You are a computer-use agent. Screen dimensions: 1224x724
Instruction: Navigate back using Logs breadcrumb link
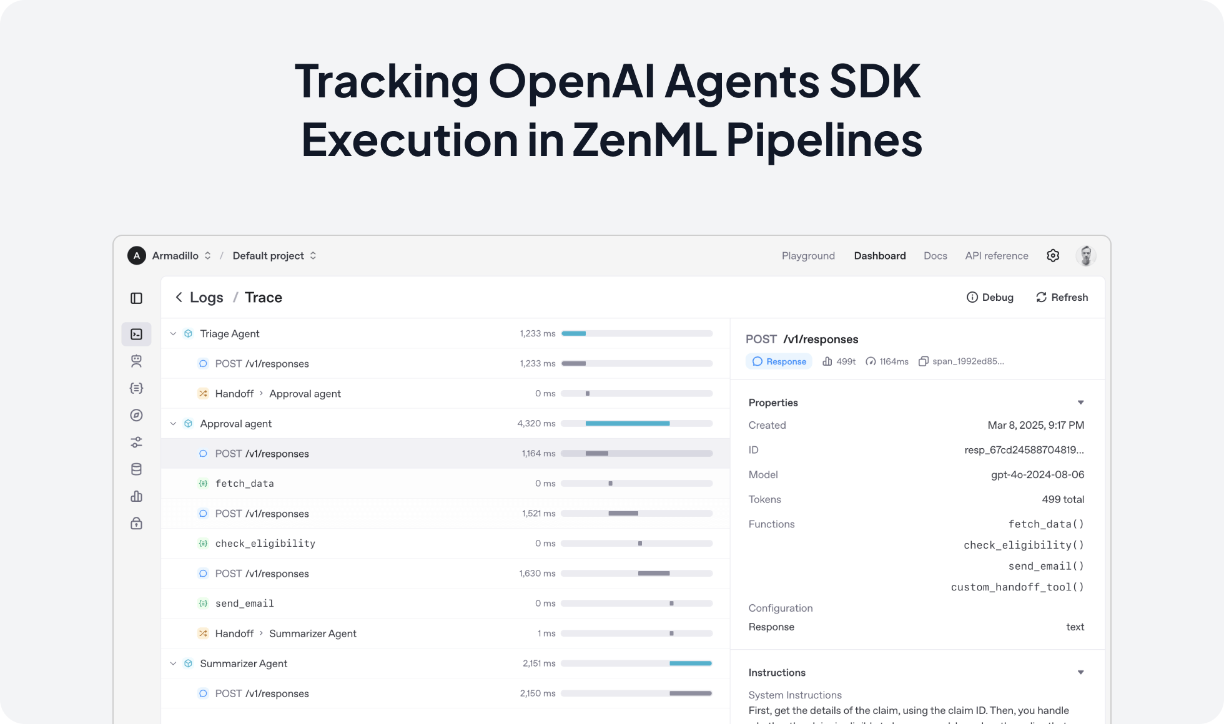[206, 297]
